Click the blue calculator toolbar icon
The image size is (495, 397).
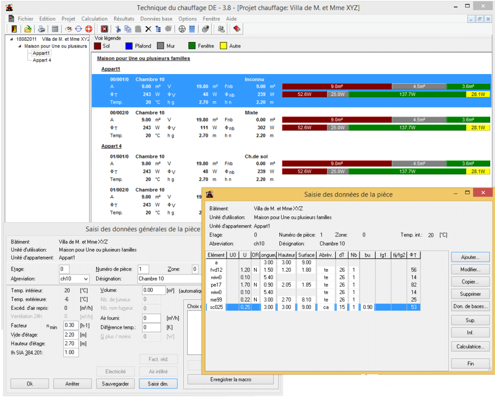tap(192, 29)
